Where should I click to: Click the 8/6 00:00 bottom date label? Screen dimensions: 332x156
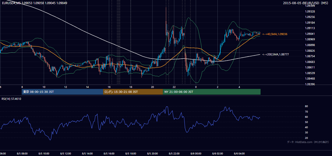(x=196, y=154)
